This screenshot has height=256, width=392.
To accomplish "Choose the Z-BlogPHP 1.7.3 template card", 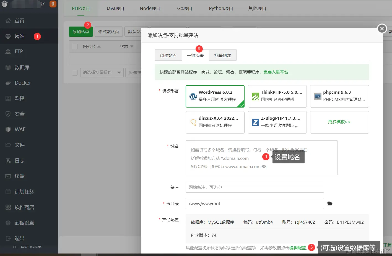I will [x=277, y=122].
